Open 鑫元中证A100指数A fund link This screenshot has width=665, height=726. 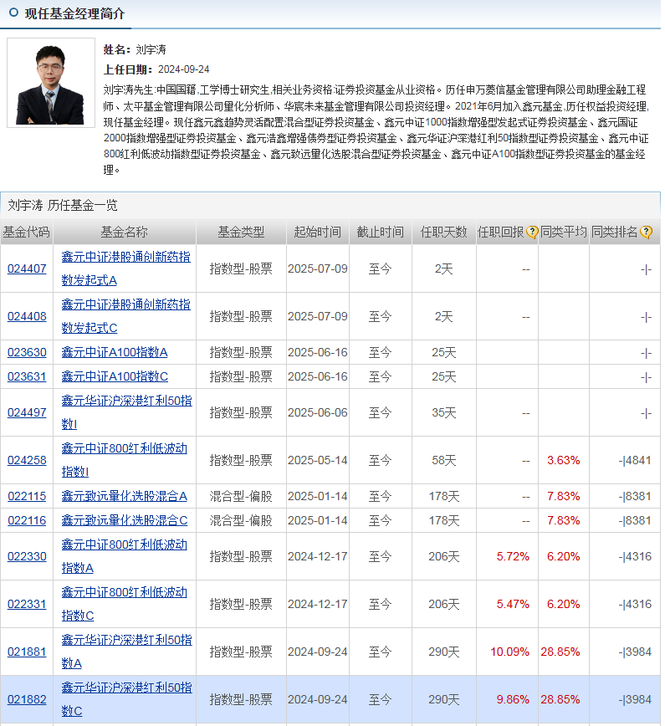coord(115,352)
